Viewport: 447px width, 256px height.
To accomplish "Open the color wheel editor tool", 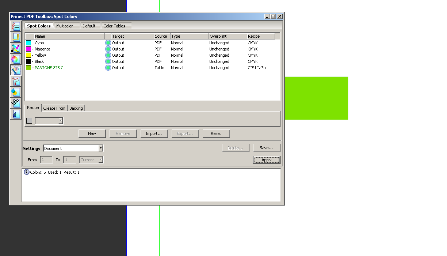I will pyautogui.click(x=15, y=59).
